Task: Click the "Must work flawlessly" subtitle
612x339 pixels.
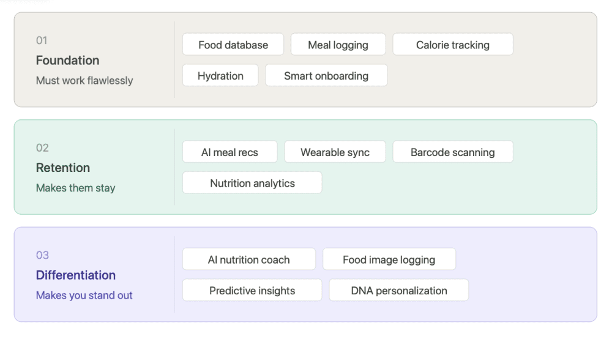Action: pyautogui.click(x=84, y=80)
